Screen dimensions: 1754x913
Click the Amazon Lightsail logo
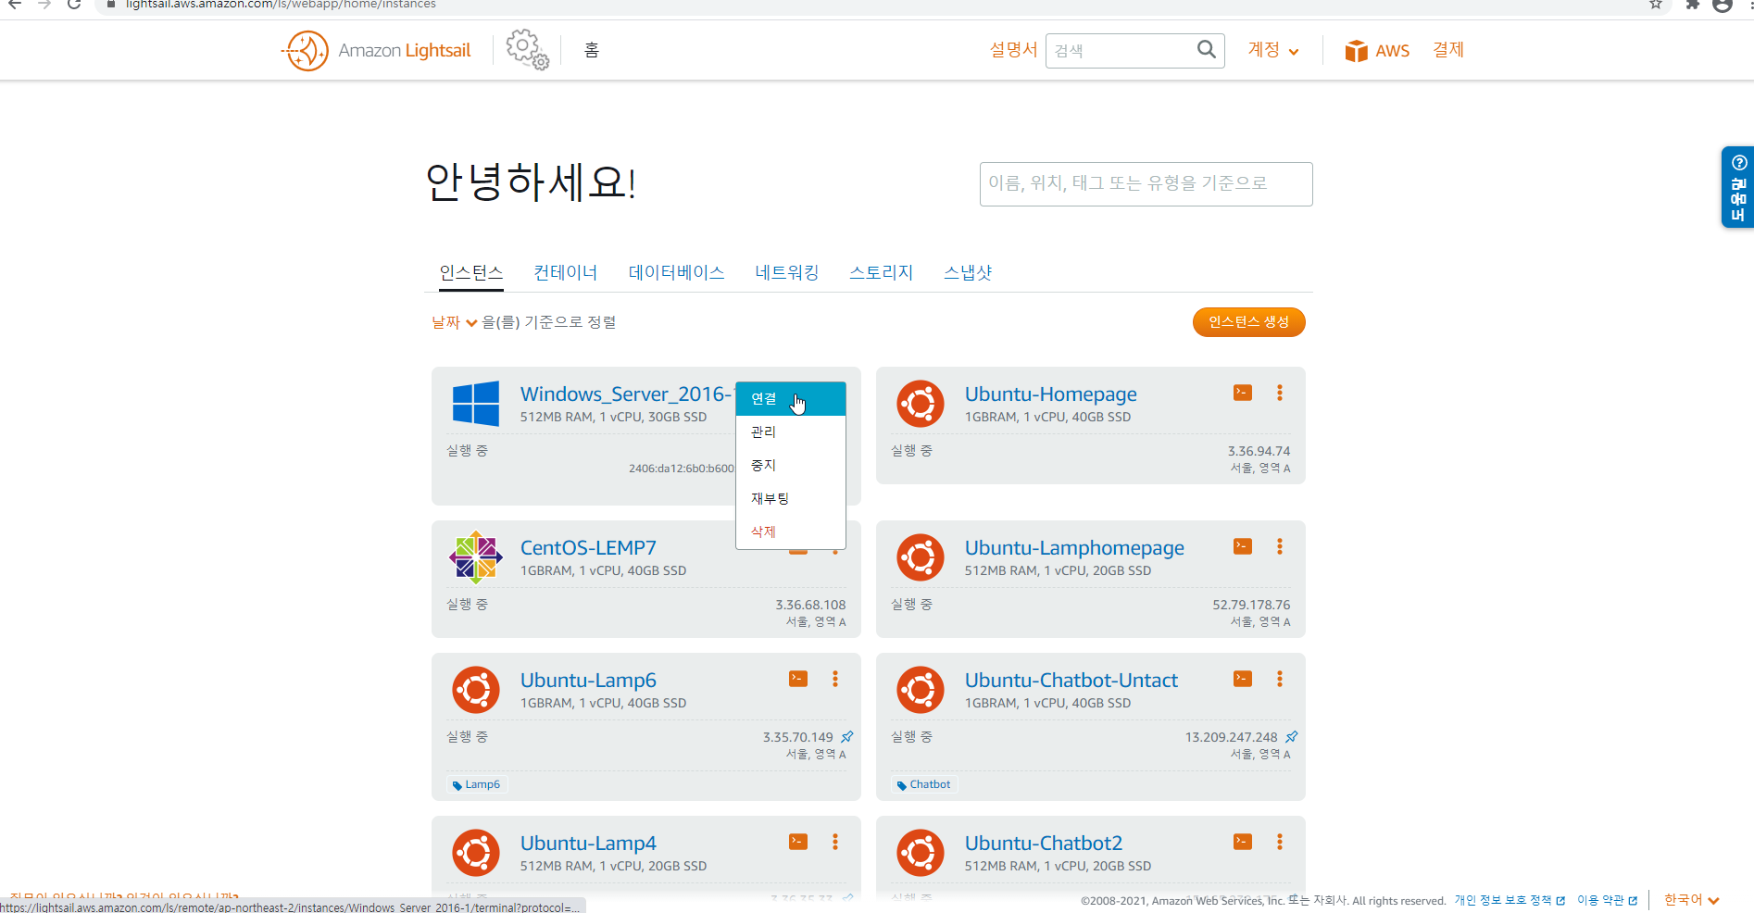(x=376, y=50)
